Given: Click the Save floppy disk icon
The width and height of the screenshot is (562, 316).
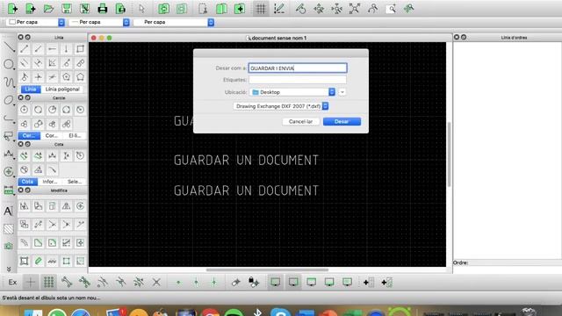Looking at the screenshot, I should tap(67, 9).
